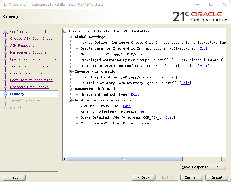Click the horizontal scrollbar right arrow

click(224, 159)
